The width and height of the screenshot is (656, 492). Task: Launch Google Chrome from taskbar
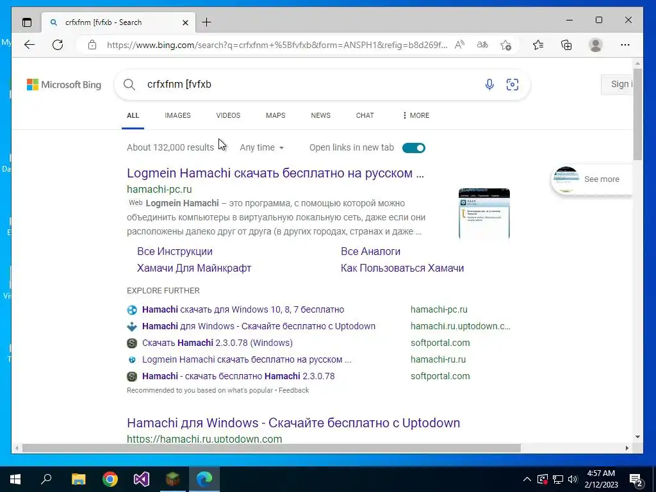[x=110, y=479]
